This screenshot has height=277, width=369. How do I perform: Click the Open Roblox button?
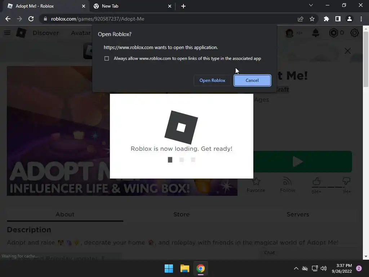tap(212, 80)
